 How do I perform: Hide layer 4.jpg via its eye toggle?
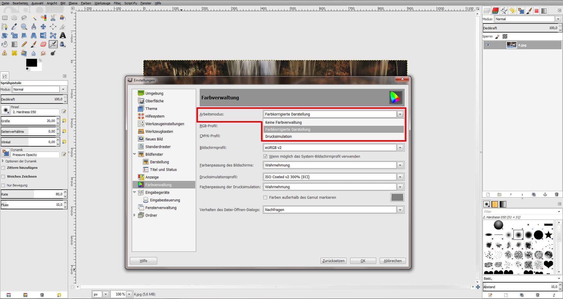pos(488,45)
